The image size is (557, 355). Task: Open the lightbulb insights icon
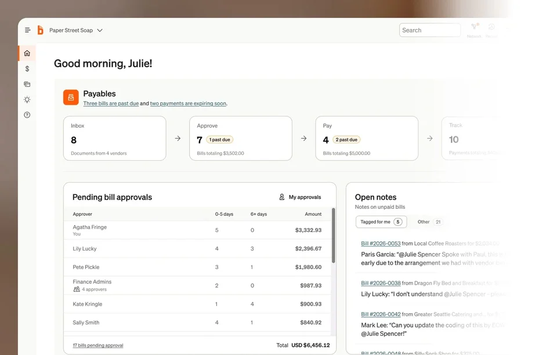tap(27, 99)
